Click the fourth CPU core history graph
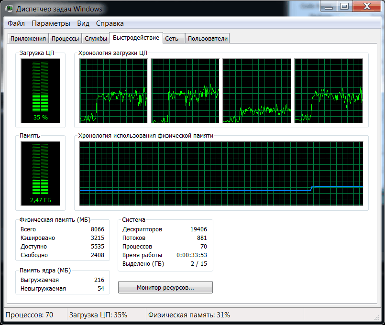Viewport: 385px width, 325px height. pos(329,91)
